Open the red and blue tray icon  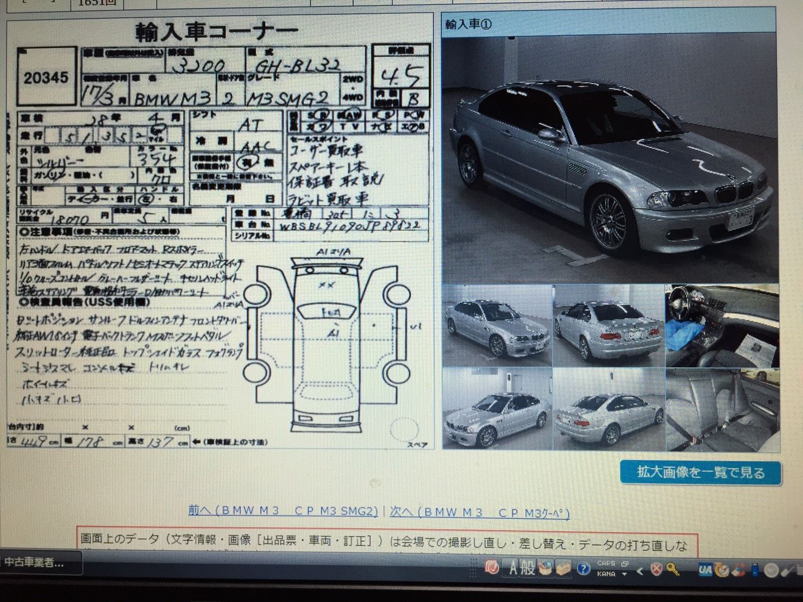coord(738,569)
